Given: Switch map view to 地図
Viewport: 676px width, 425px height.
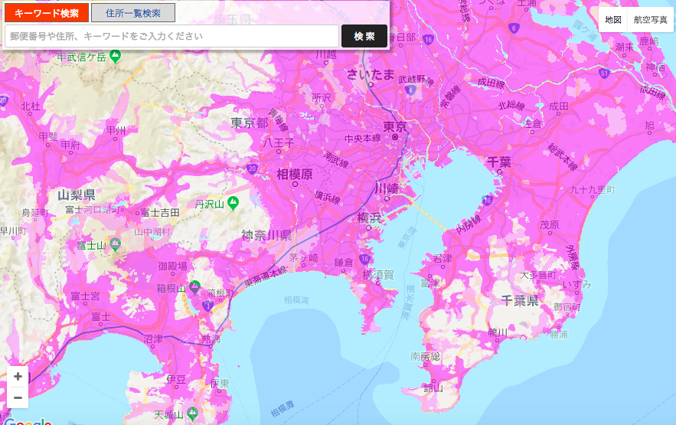Looking at the screenshot, I should pos(612,20).
